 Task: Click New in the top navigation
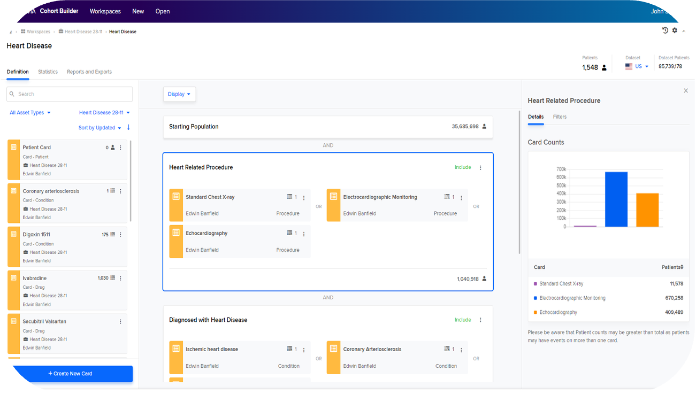pyautogui.click(x=138, y=11)
